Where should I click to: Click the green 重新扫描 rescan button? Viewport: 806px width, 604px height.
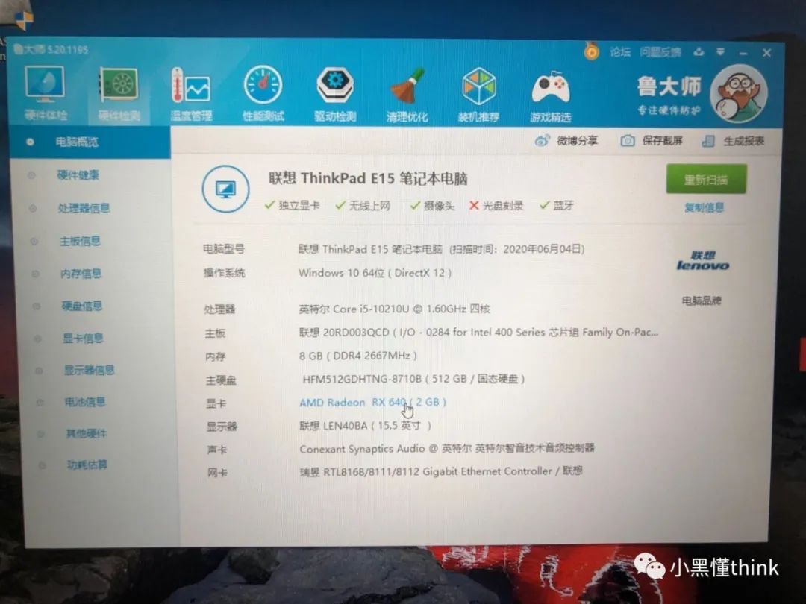click(706, 179)
